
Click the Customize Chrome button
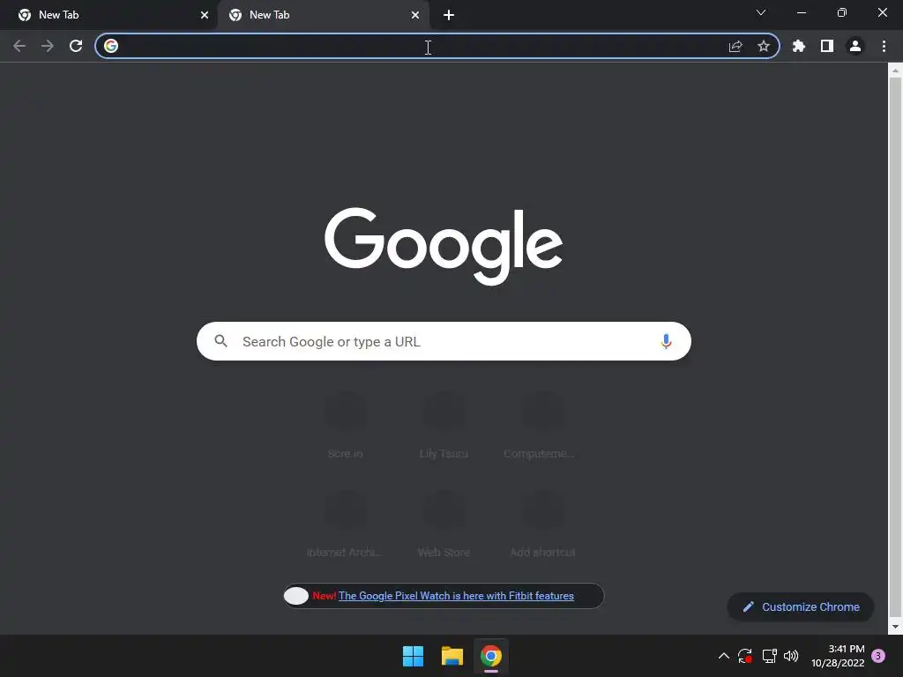[801, 606]
